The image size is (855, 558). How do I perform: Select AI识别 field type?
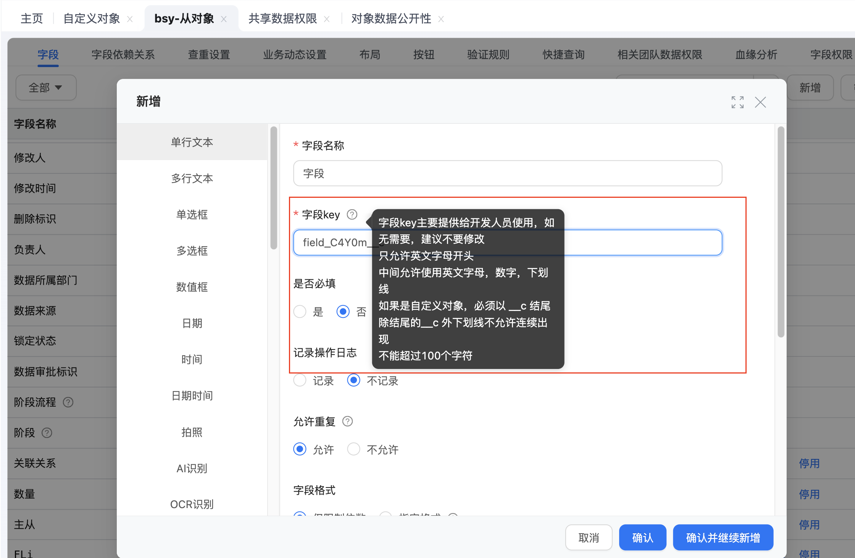point(192,468)
